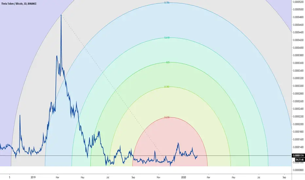Click the 0.00001600 price axis label
Screen dimensions: 305x180
(x=298, y=139)
